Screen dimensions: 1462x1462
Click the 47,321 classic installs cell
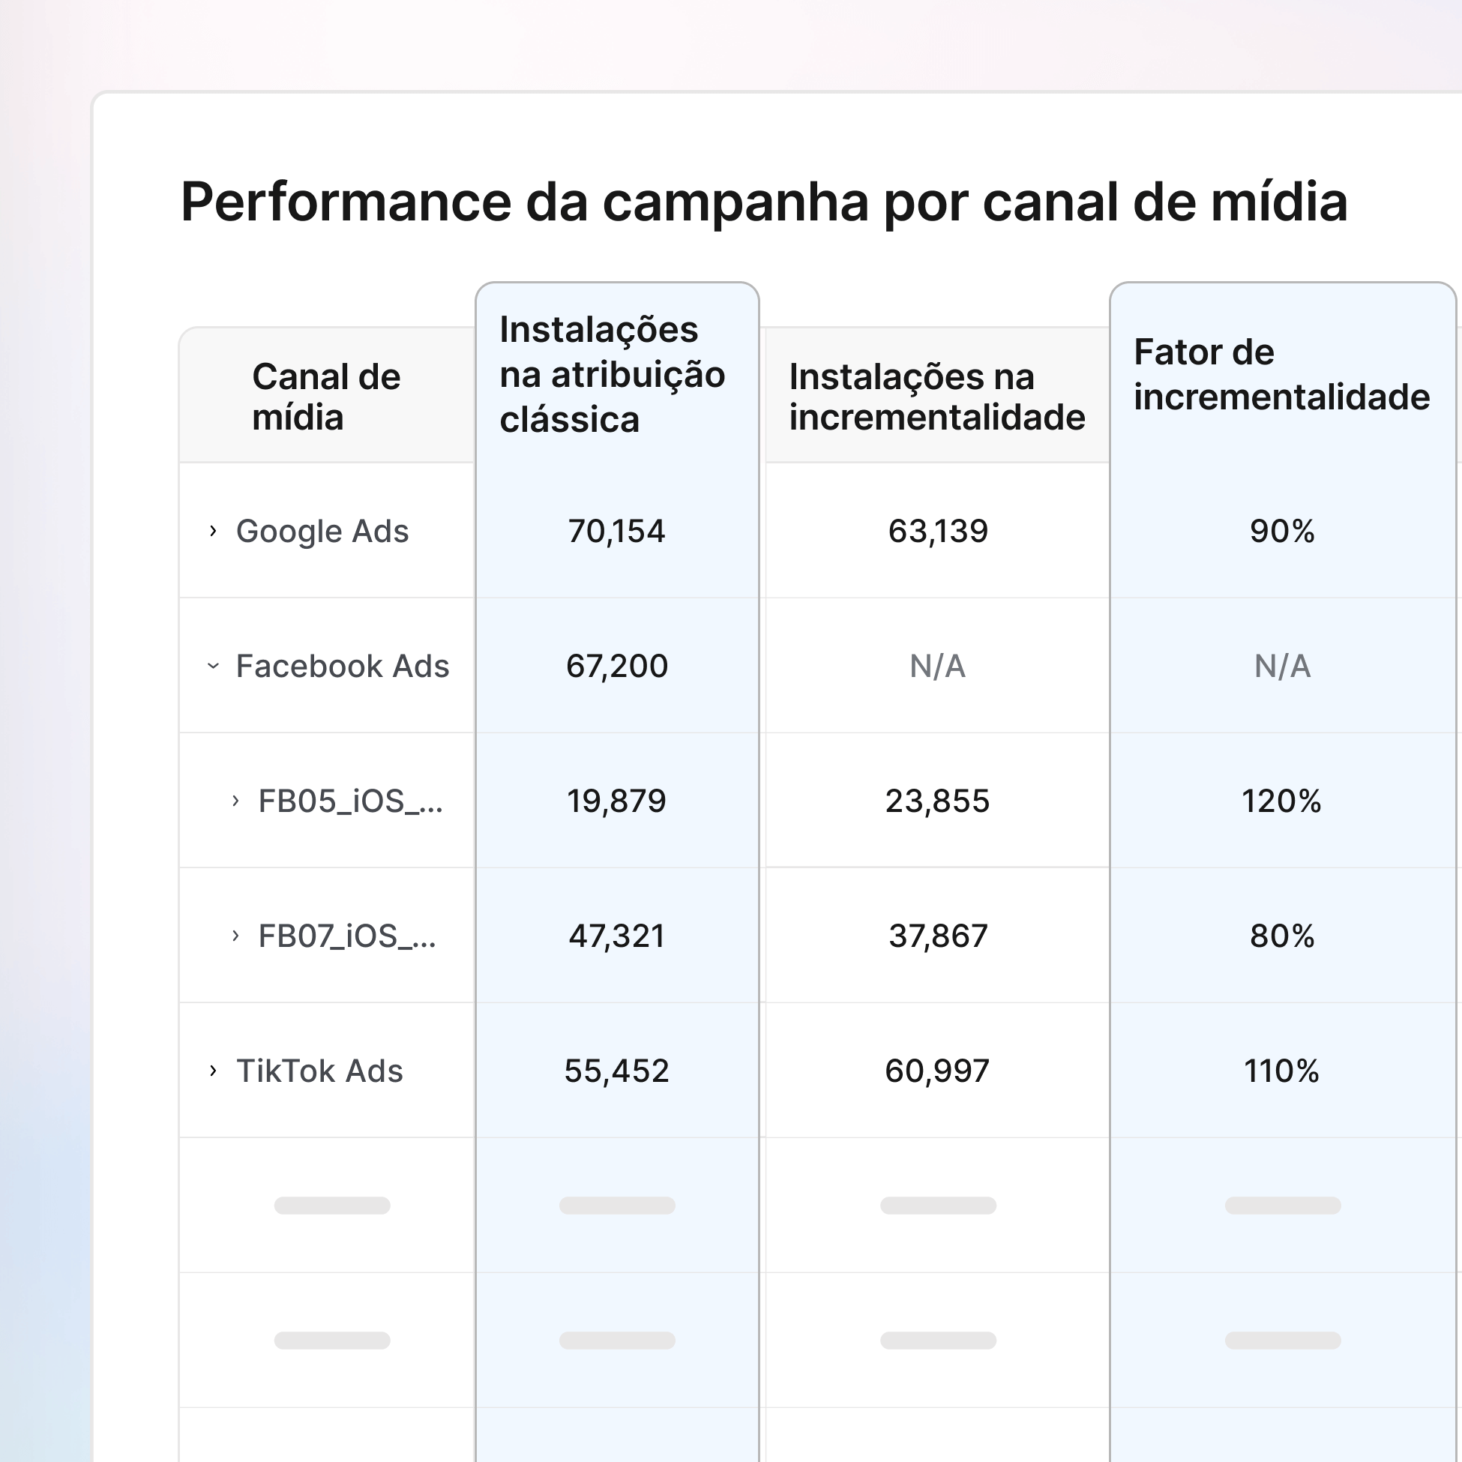point(617,936)
